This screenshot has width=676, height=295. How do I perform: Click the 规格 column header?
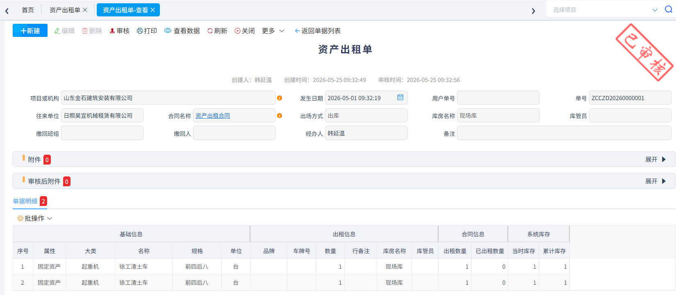[x=197, y=251]
